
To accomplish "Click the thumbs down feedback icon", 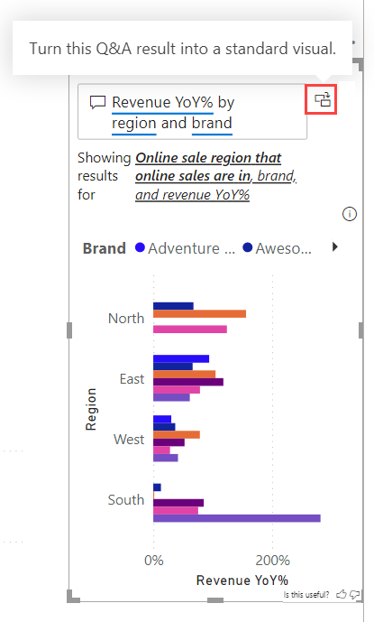I will [x=354, y=594].
